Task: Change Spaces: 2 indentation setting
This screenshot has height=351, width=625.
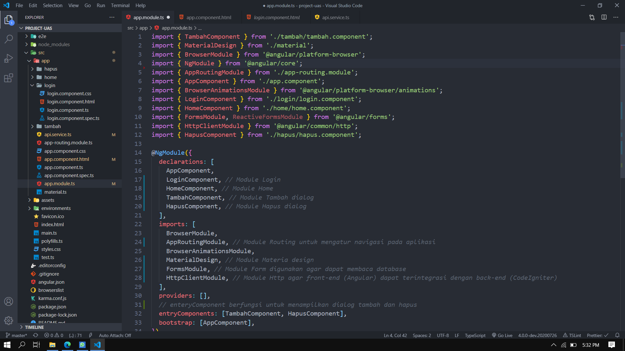Action: (x=422, y=335)
